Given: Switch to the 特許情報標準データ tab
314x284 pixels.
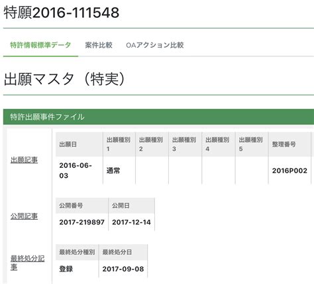Looking at the screenshot, I should pos(40,45).
